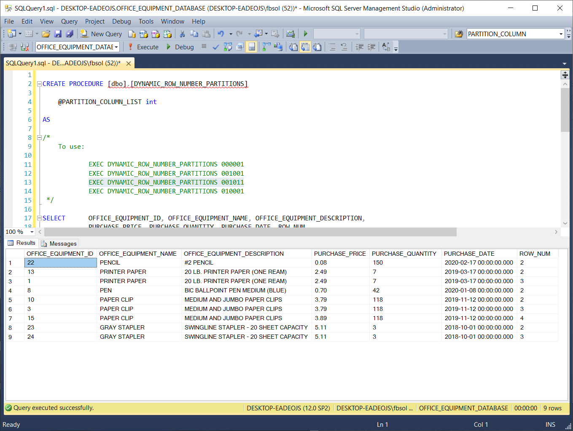Click the Open File folder icon
Viewport: 573px width, 431px height.
click(46, 34)
